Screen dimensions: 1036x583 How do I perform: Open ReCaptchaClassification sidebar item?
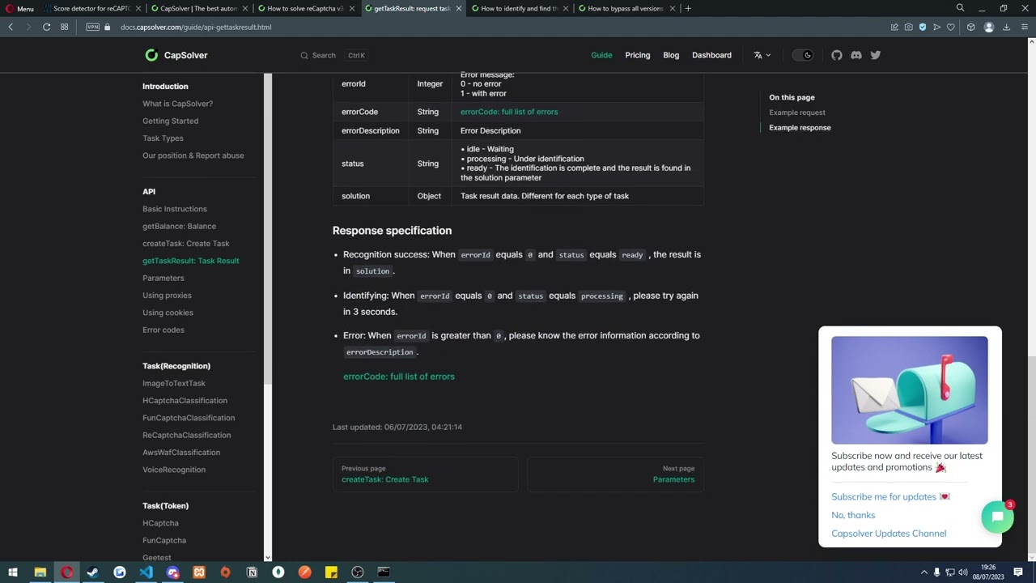point(187,436)
